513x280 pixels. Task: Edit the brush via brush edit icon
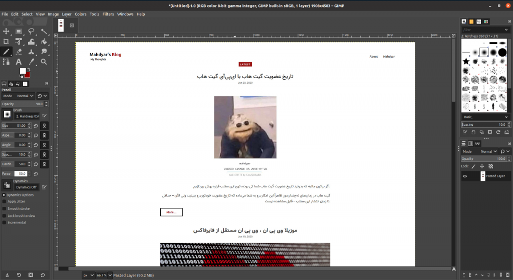(x=44, y=116)
